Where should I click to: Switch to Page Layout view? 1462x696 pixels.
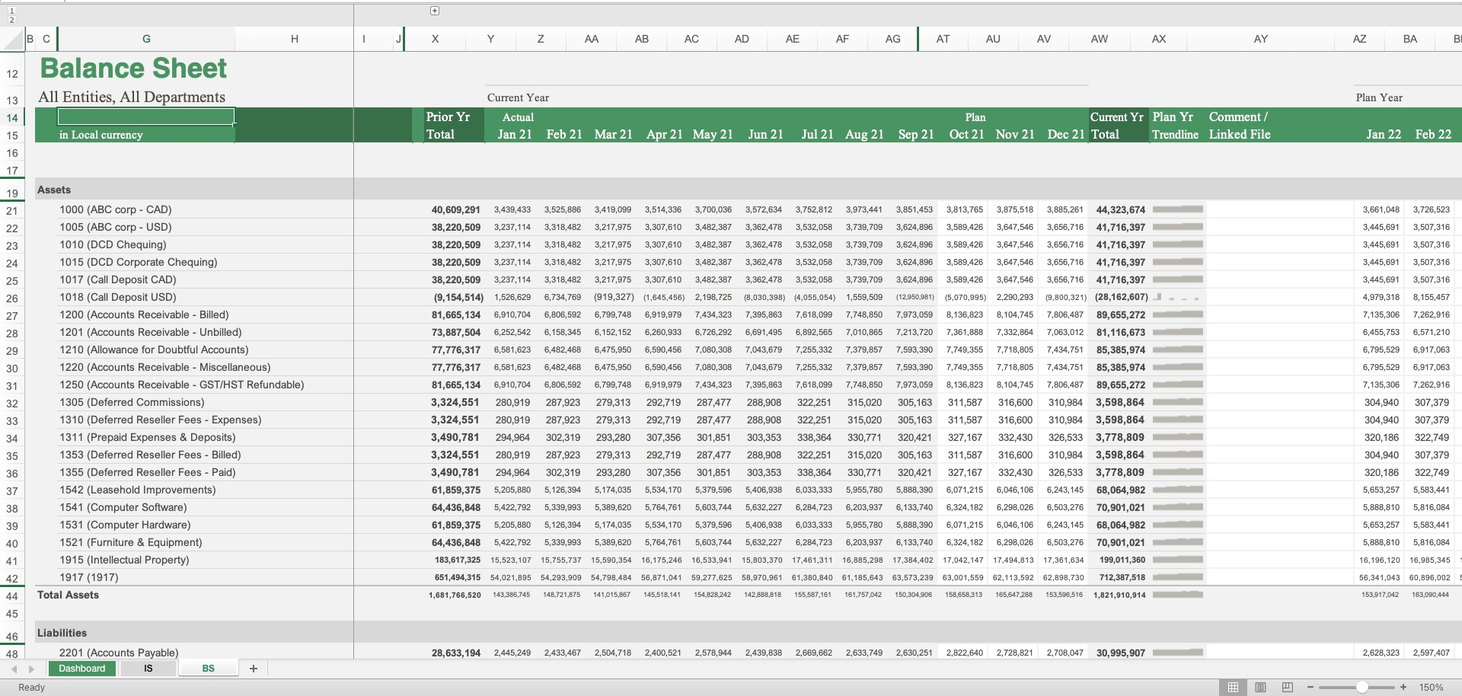tap(1261, 686)
